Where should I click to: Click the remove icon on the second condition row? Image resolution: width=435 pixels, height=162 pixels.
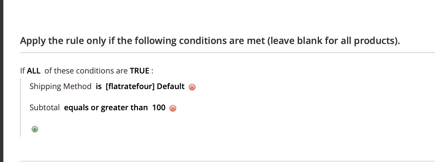pos(173,108)
